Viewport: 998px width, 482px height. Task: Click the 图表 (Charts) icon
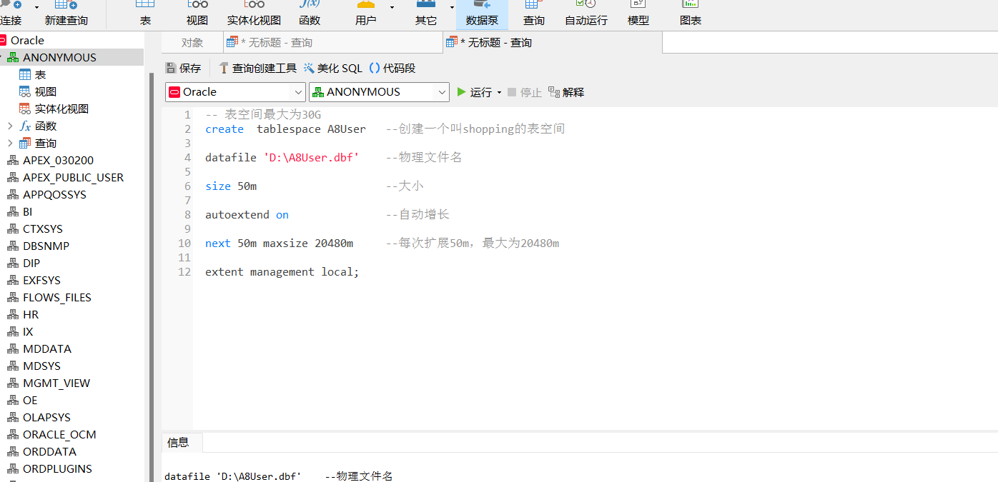click(690, 14)
